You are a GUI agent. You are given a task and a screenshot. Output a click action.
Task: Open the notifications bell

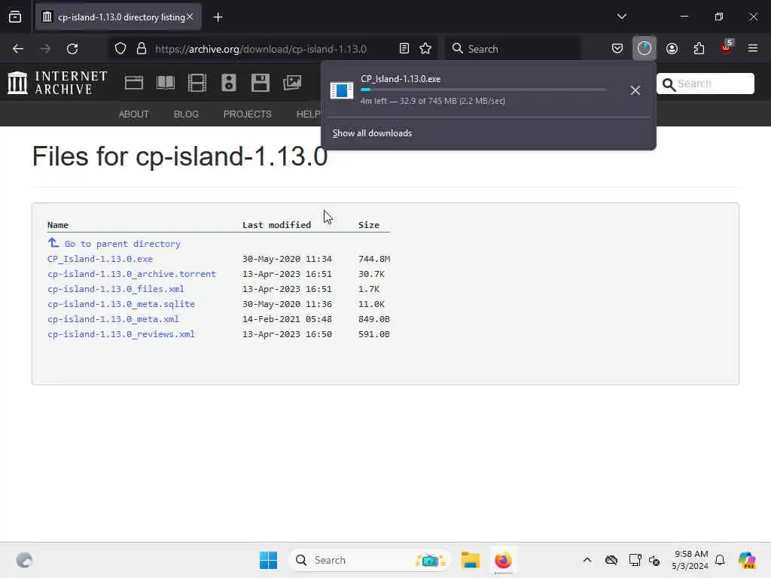[x=720, y=560]
